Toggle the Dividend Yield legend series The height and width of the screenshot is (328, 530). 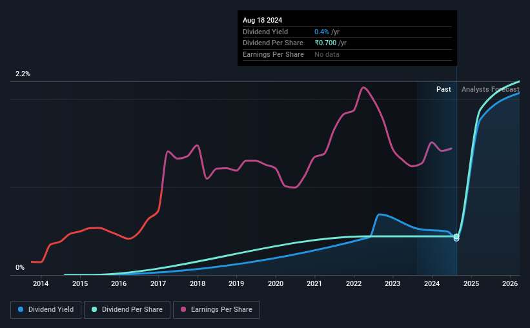pyautogui.click(x=46, y=309)
